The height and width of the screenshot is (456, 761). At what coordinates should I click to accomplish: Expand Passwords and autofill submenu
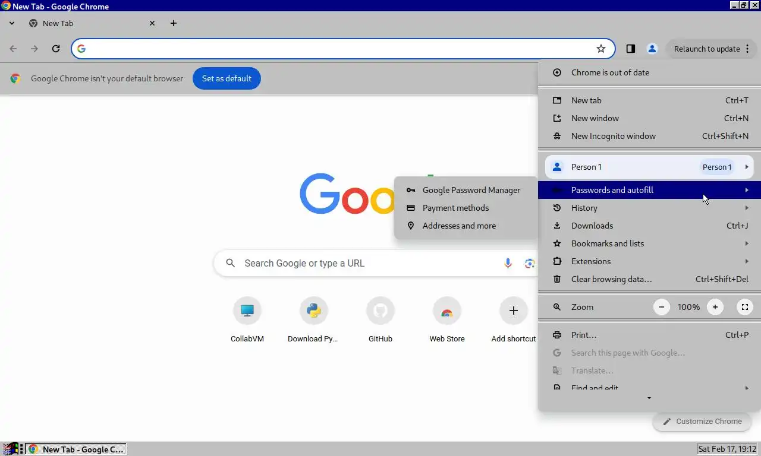pyautogui.click(x=649, y=190)
